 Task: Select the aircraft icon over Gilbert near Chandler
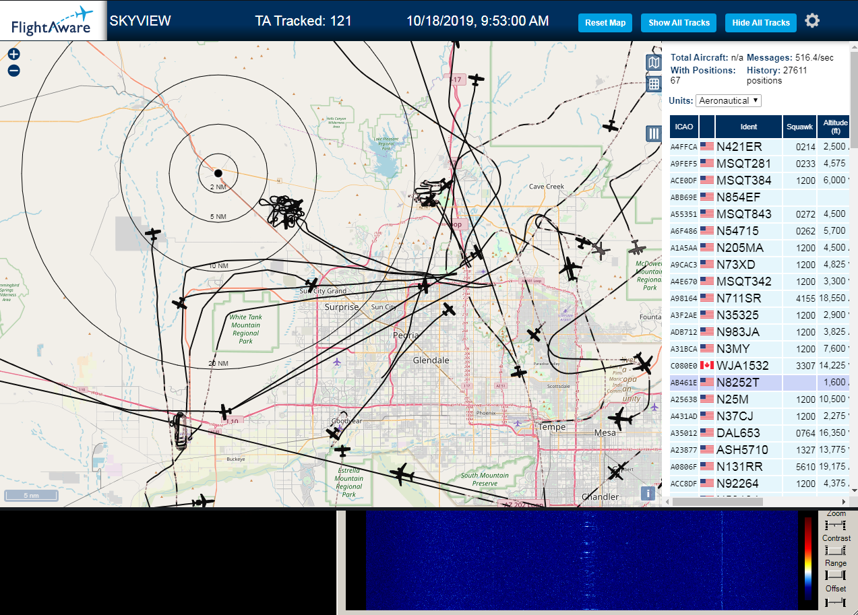[x=615, y=472]
